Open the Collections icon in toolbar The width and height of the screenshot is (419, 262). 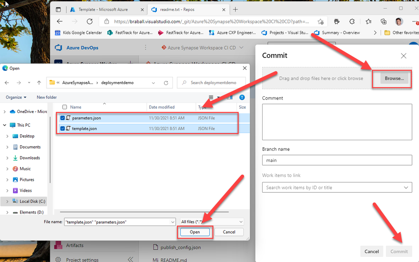[x=384, y=22]
